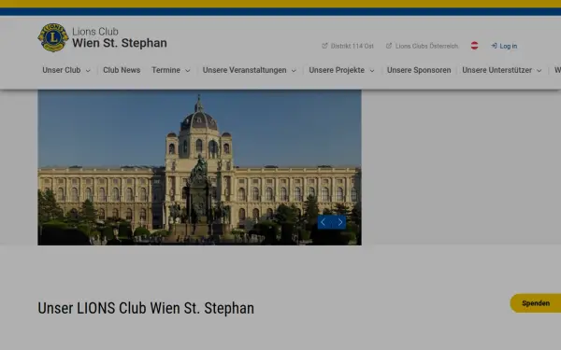561x350 pixels.
Task: Click the museum building slideshow image
Action: (x=199, y=167)
